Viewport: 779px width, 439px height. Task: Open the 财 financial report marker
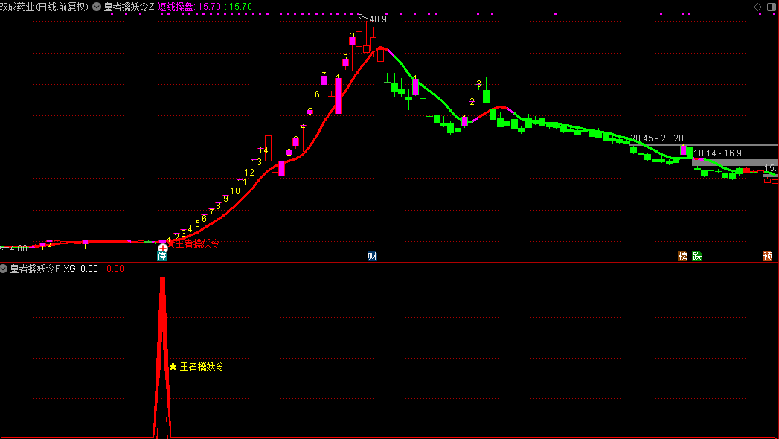(x=372, y=257)
